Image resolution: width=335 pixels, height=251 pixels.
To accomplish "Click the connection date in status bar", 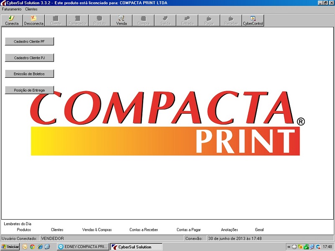I will (x=271, y=238).
